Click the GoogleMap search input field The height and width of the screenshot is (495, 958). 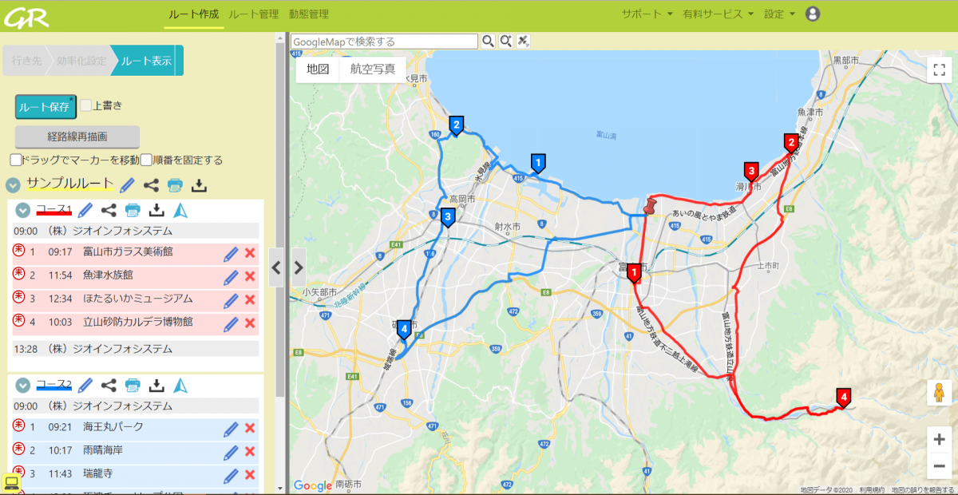pos(384,42)
